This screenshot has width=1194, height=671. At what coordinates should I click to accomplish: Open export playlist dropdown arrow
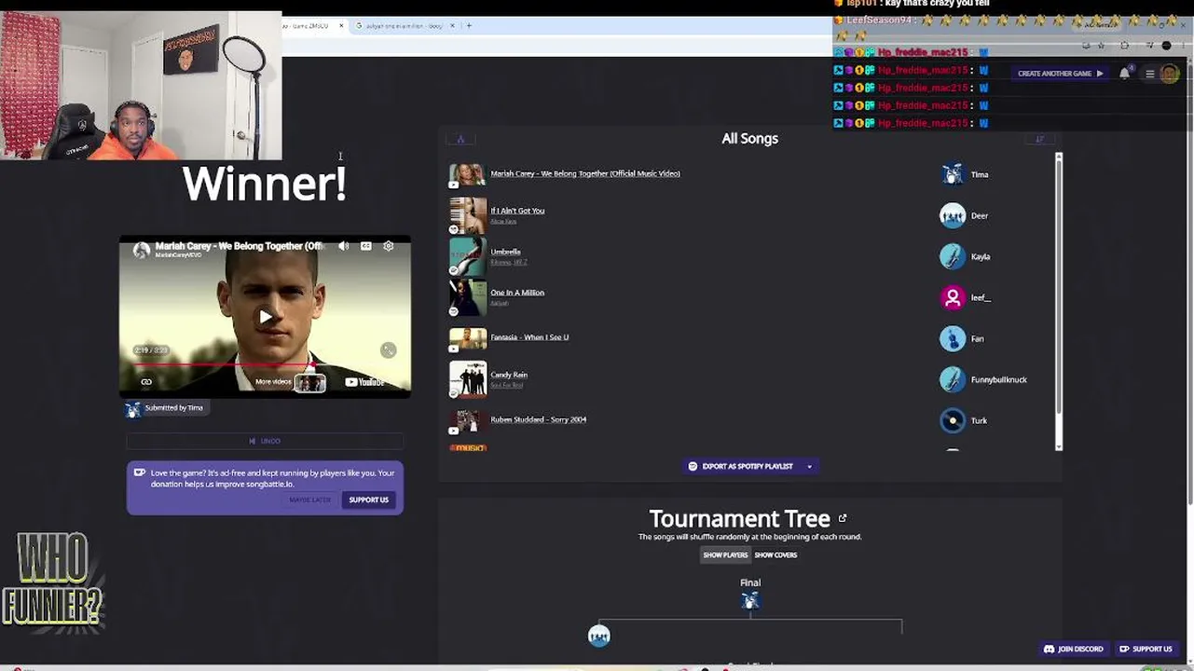point(809,466)
